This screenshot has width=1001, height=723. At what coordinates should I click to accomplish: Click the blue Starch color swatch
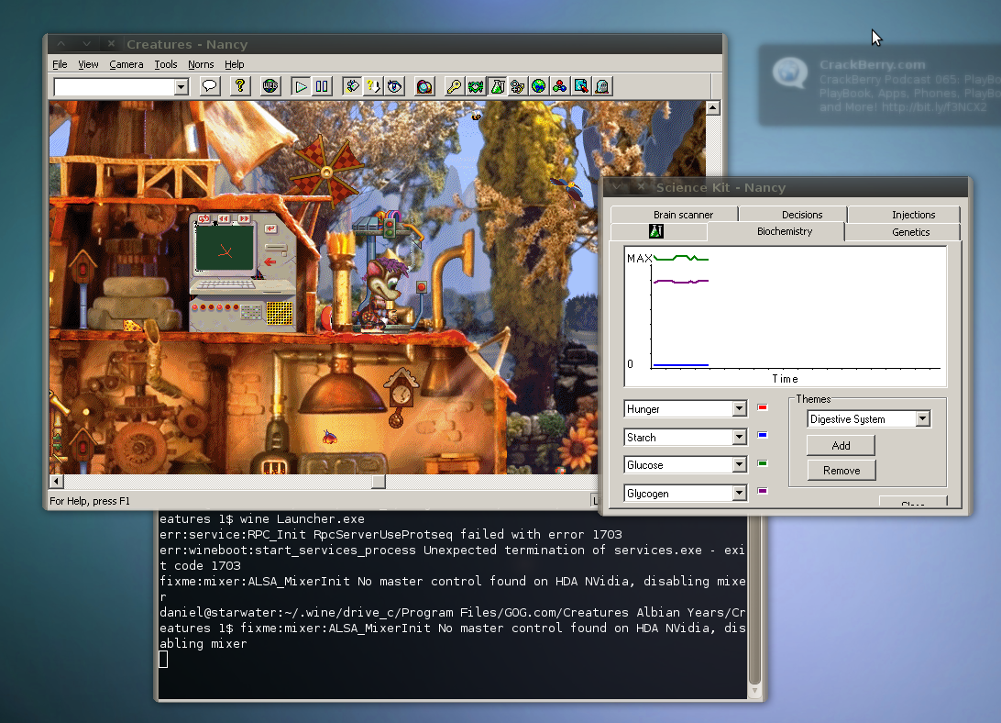762,436
